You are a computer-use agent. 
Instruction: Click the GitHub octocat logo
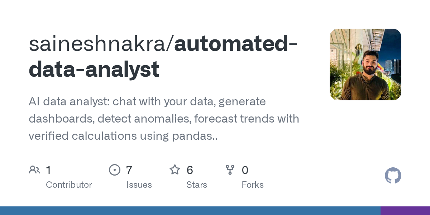pyautogui.click(x=393, y=176)
